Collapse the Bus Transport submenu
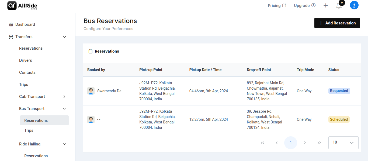The width and height of the screenshot is (368, 161). point(64,109)
